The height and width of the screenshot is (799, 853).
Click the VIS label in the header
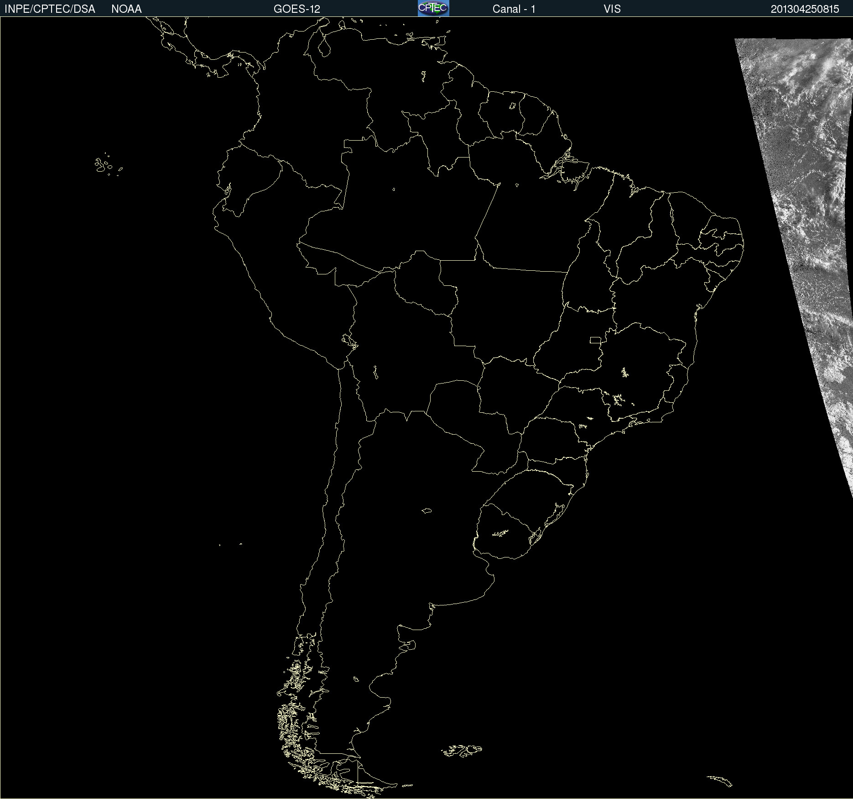pos(612,9)
